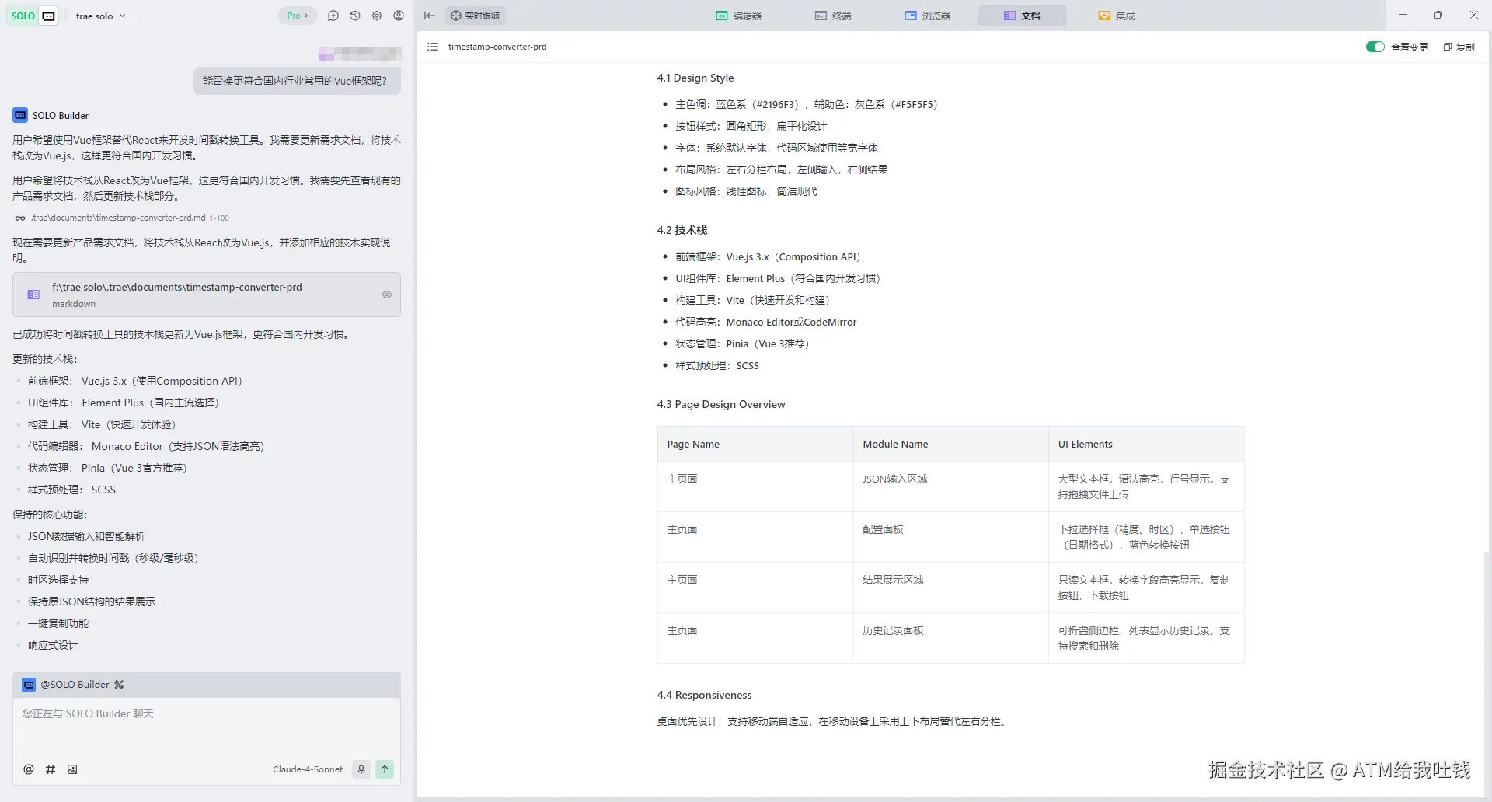Viewport: 1492px width, 802px height.
Task: Close the Trae window
Action: click(1474, 16)
